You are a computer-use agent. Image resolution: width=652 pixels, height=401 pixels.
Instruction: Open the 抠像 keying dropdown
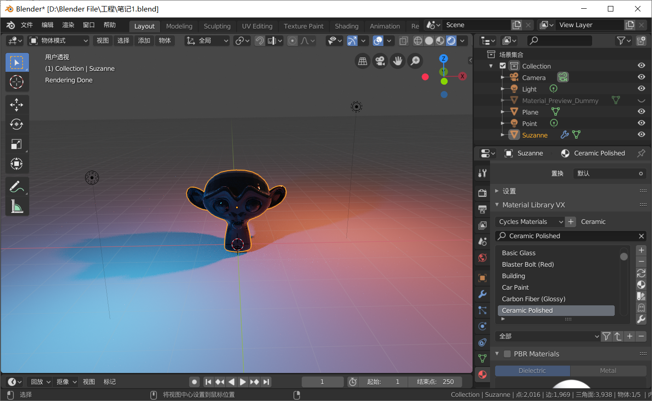(66, 382)
